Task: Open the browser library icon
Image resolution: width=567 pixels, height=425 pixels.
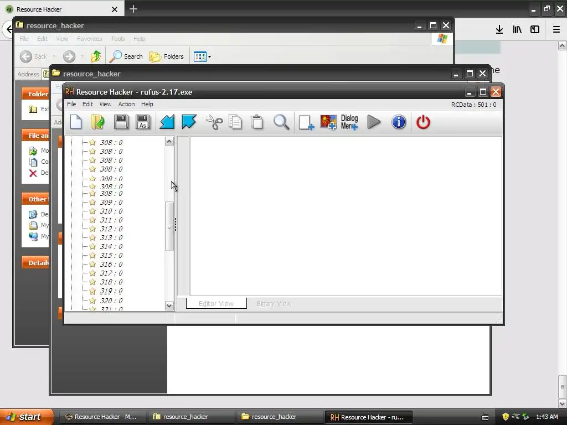Action: point(517,30)
